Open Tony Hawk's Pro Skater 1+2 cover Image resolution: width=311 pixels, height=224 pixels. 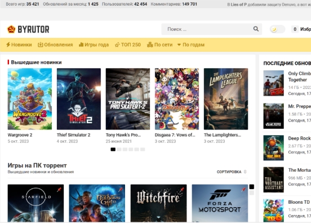coord(128,99)
